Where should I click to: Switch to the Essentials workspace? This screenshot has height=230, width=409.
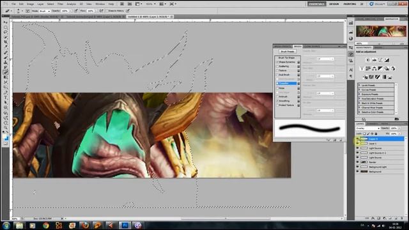click(317, 4)
